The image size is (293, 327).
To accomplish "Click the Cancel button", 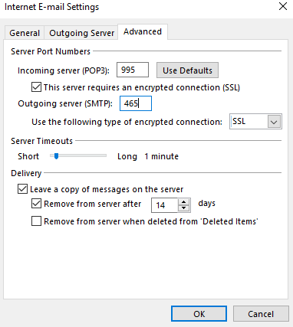I will pyautogui.click(x=261, y=314).
